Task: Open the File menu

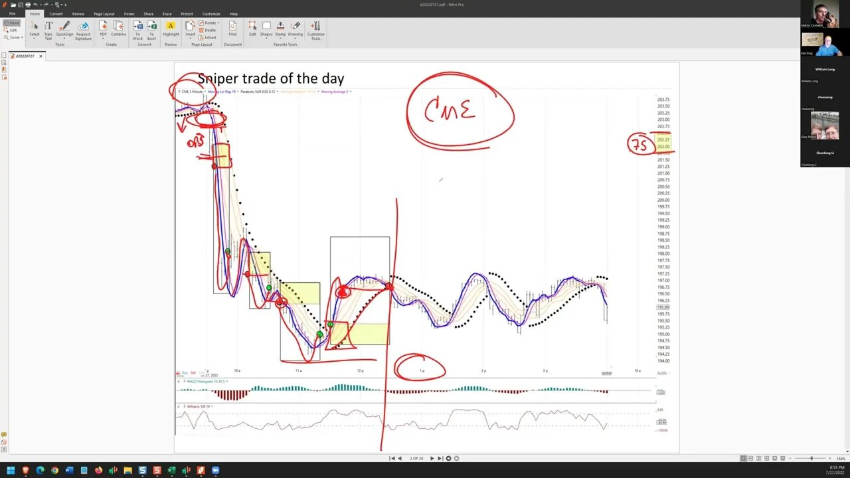Action: click(x=12, y=13)
